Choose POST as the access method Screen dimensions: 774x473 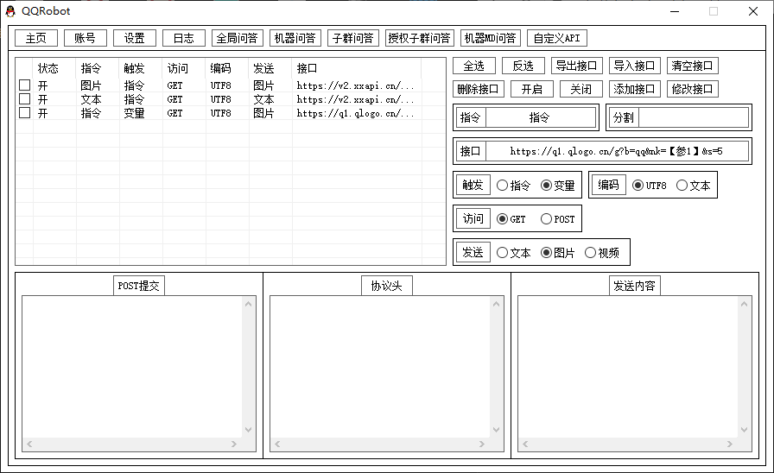(x=546, y=219)
